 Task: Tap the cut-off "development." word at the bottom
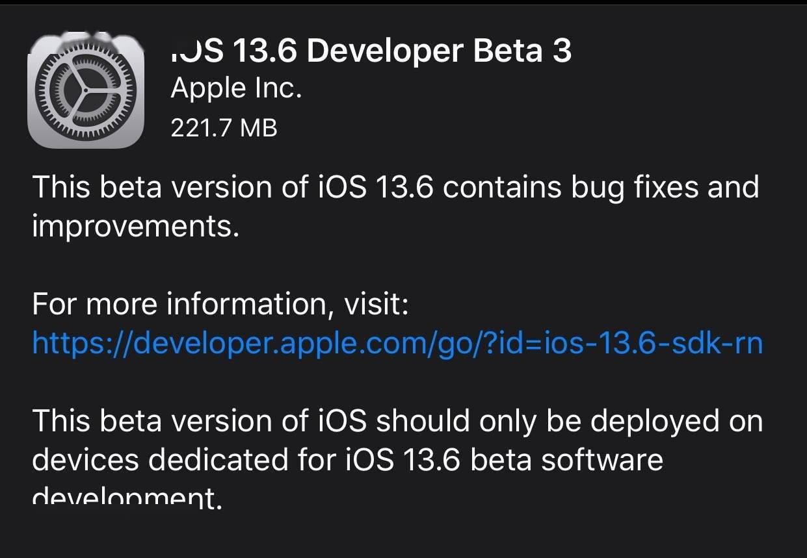(x=127, y=499)
